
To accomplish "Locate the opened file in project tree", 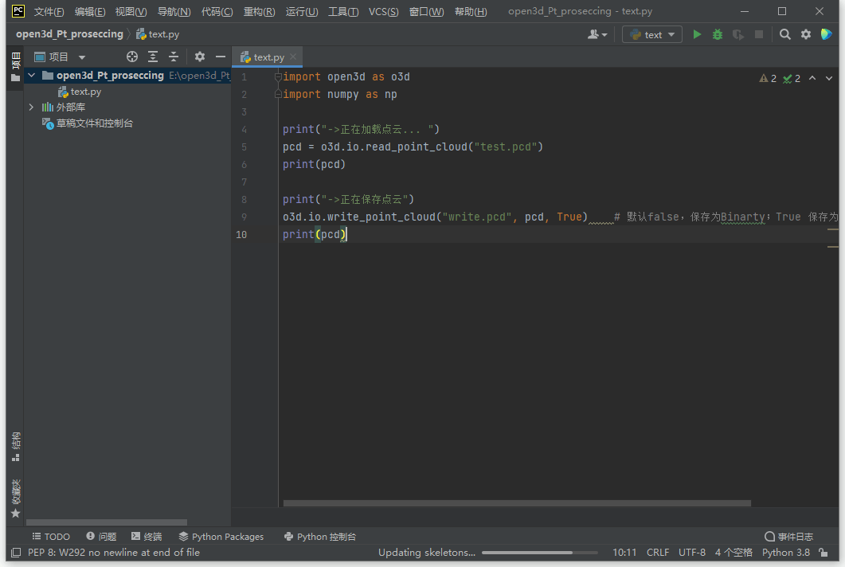I will [x=132, y=57].
